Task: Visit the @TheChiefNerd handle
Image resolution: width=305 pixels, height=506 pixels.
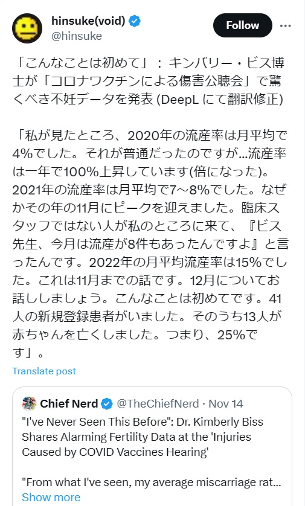Action: [158, 404]
